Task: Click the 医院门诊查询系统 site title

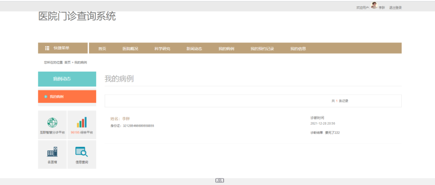Action: (x=77, y=16)
